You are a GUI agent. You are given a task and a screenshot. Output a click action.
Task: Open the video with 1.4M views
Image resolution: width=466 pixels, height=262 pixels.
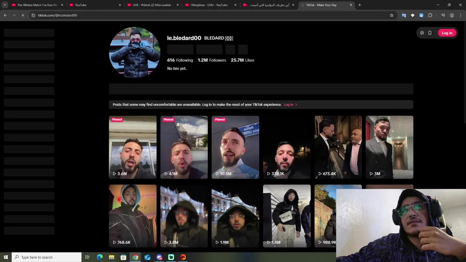[x=287, y=216]
